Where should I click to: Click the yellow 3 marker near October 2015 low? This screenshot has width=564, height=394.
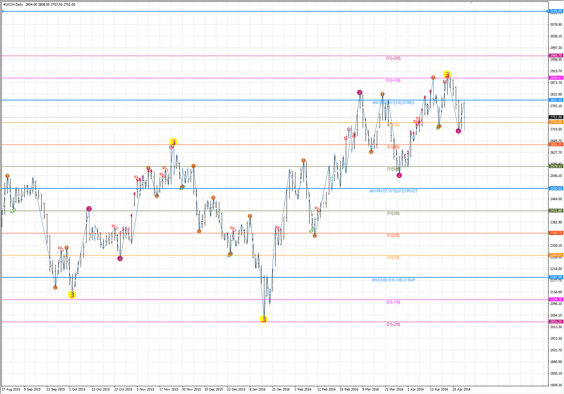72,295
